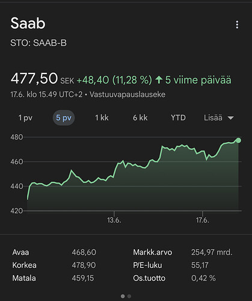Click the 477,50 SEK price figure
252x301 pixels.
point(42,78)
